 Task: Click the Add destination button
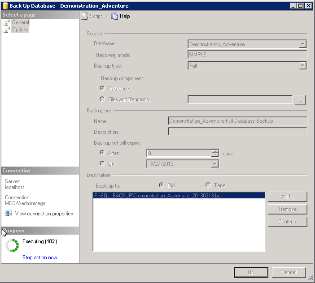tap(287, 197)
